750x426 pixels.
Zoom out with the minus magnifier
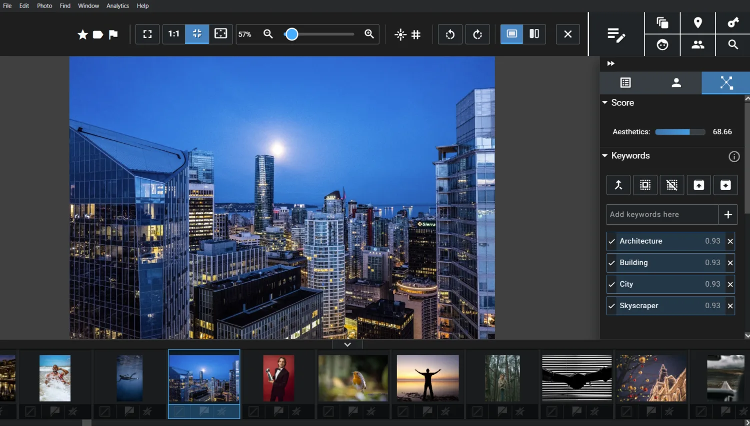(x=268, y=34)
